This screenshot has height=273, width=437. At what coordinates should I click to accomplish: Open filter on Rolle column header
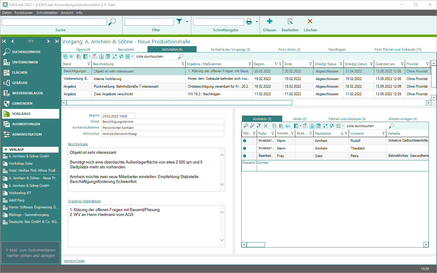coord(273,133)
